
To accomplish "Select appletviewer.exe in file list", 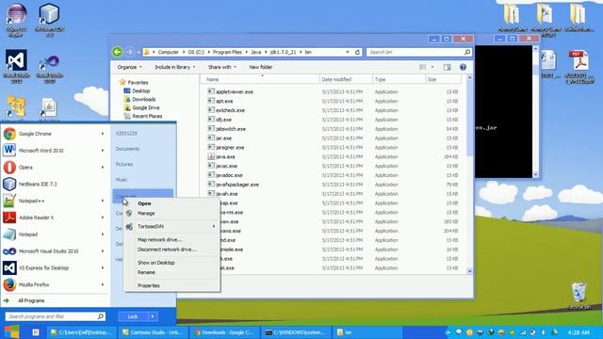I will pyautogui.click(x=235, y=92).
